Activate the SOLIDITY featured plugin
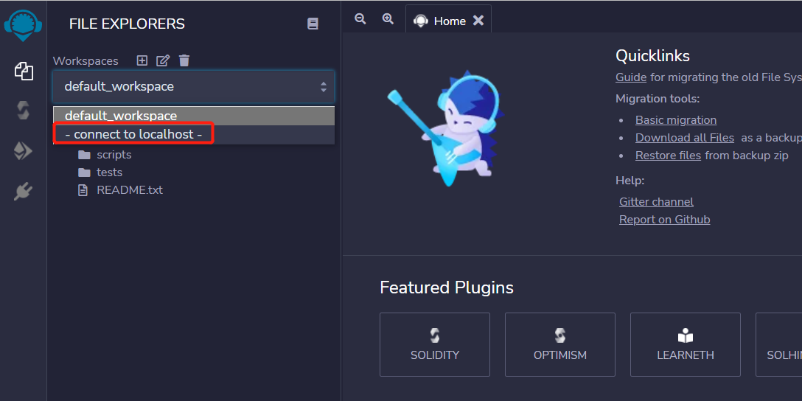 click(435, 345)
